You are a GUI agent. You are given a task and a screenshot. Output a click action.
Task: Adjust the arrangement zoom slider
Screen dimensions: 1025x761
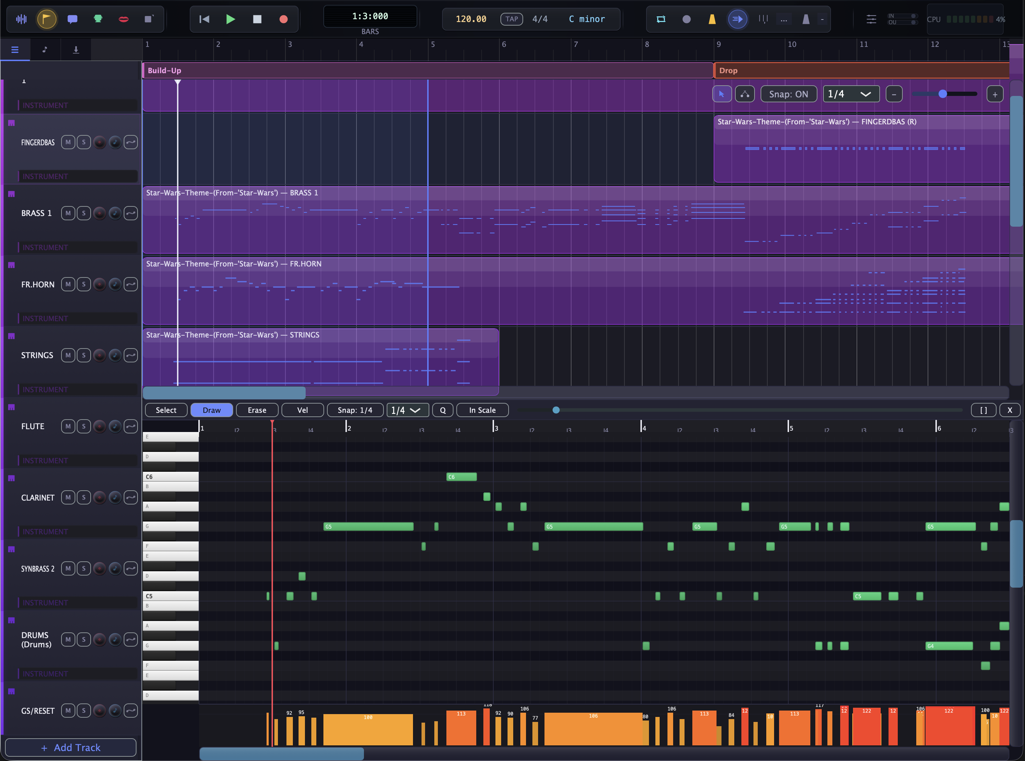click(943, 94)
